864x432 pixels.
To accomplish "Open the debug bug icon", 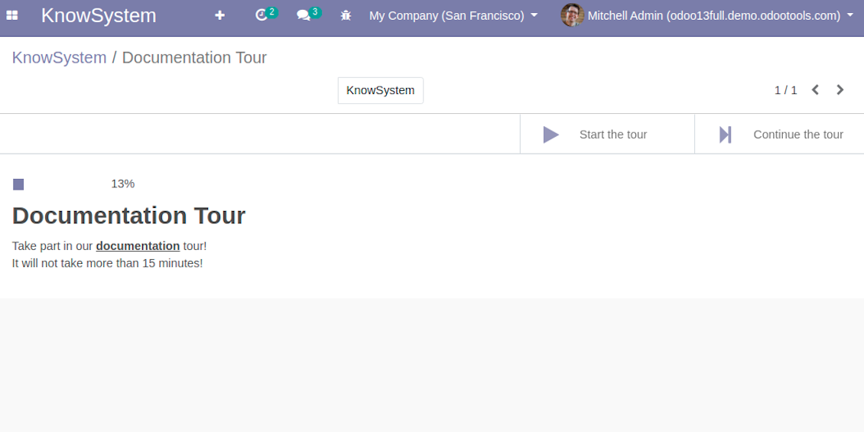I will (346, 15).
